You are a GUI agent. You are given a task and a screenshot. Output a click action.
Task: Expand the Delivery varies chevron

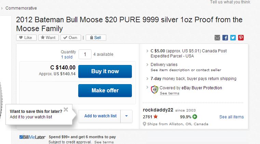pyautogui.click(x=147, y=65)
